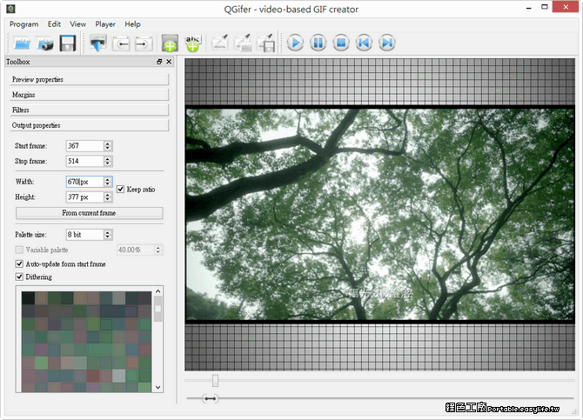Set stop frame marker toolbar icon
Image resolution: width=583 pixels, height=420 pixels.
point(144,43)
